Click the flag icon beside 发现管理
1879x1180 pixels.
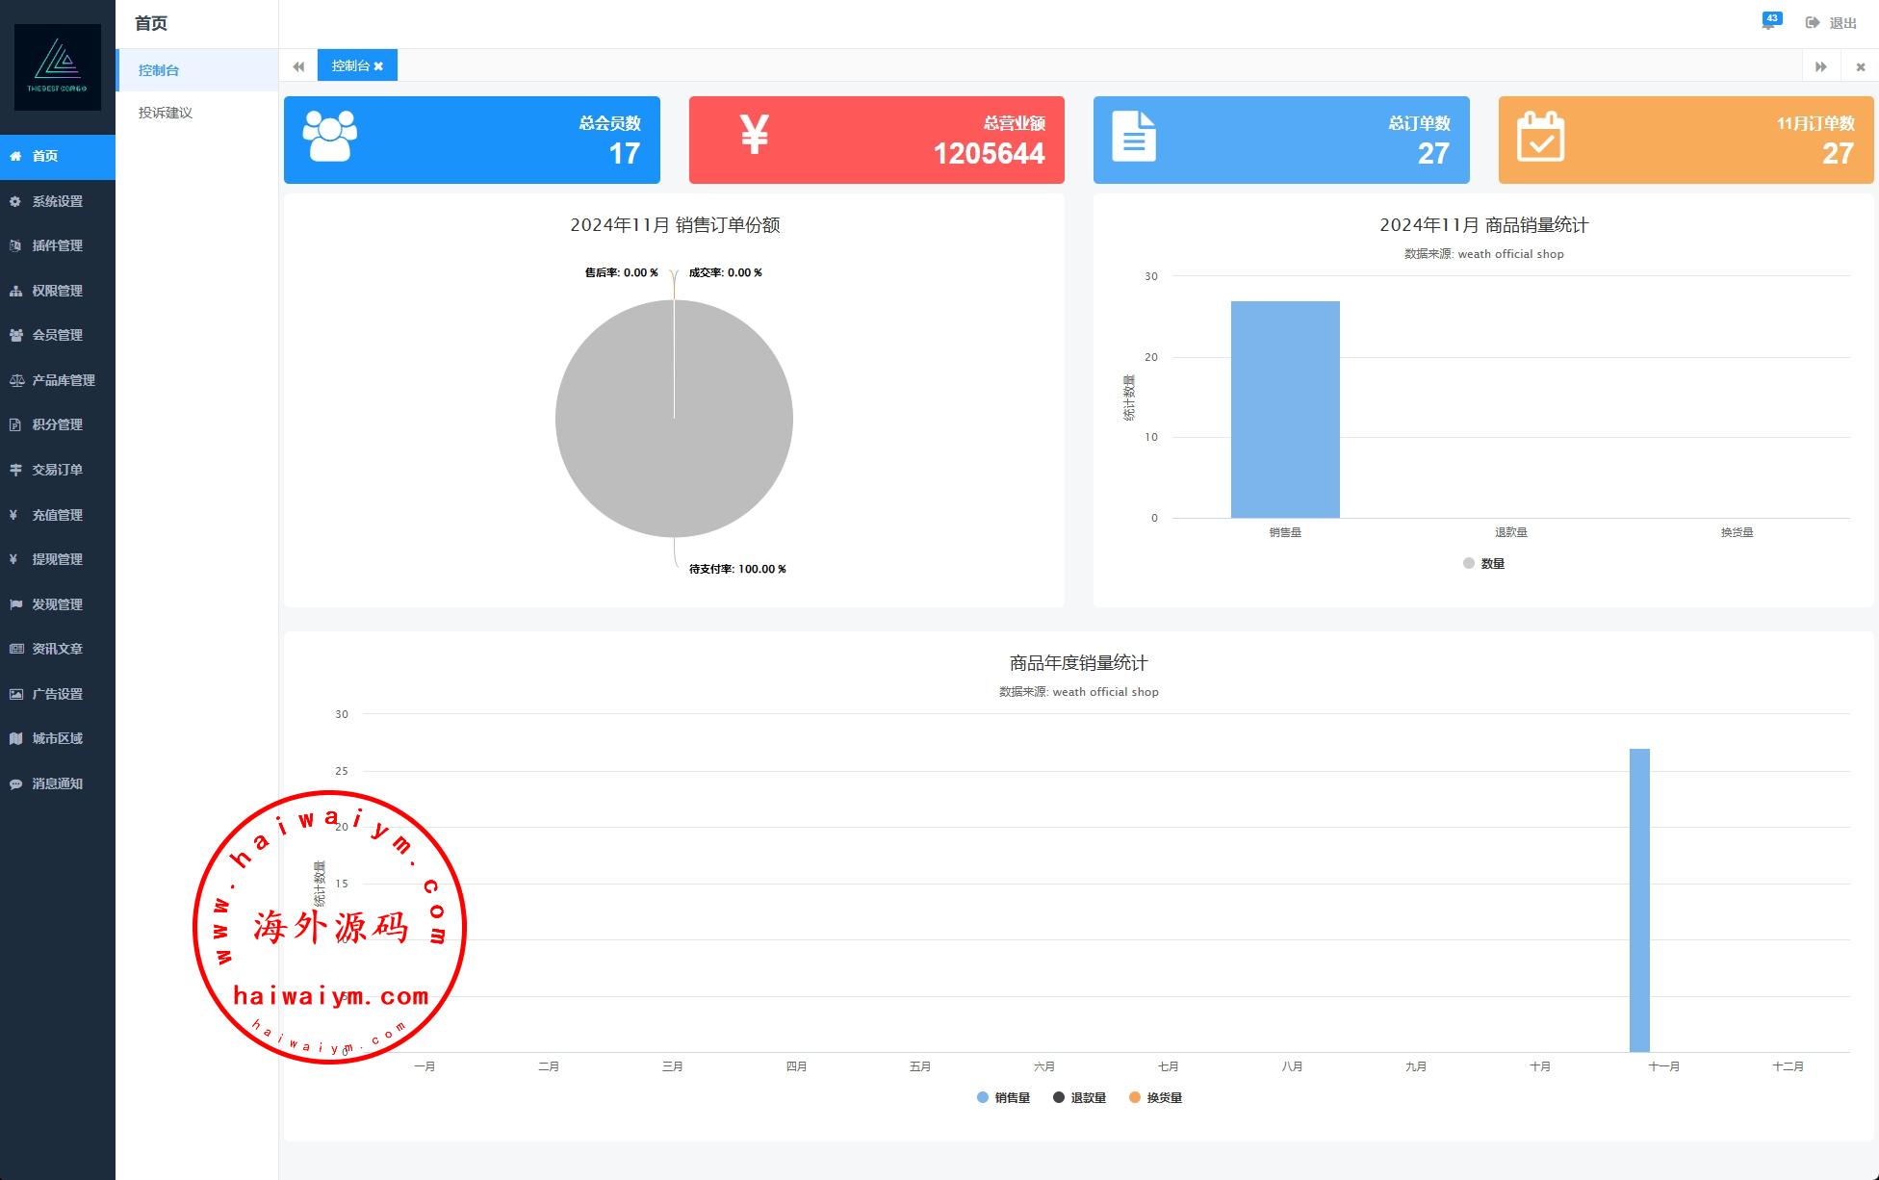(15, 604)
